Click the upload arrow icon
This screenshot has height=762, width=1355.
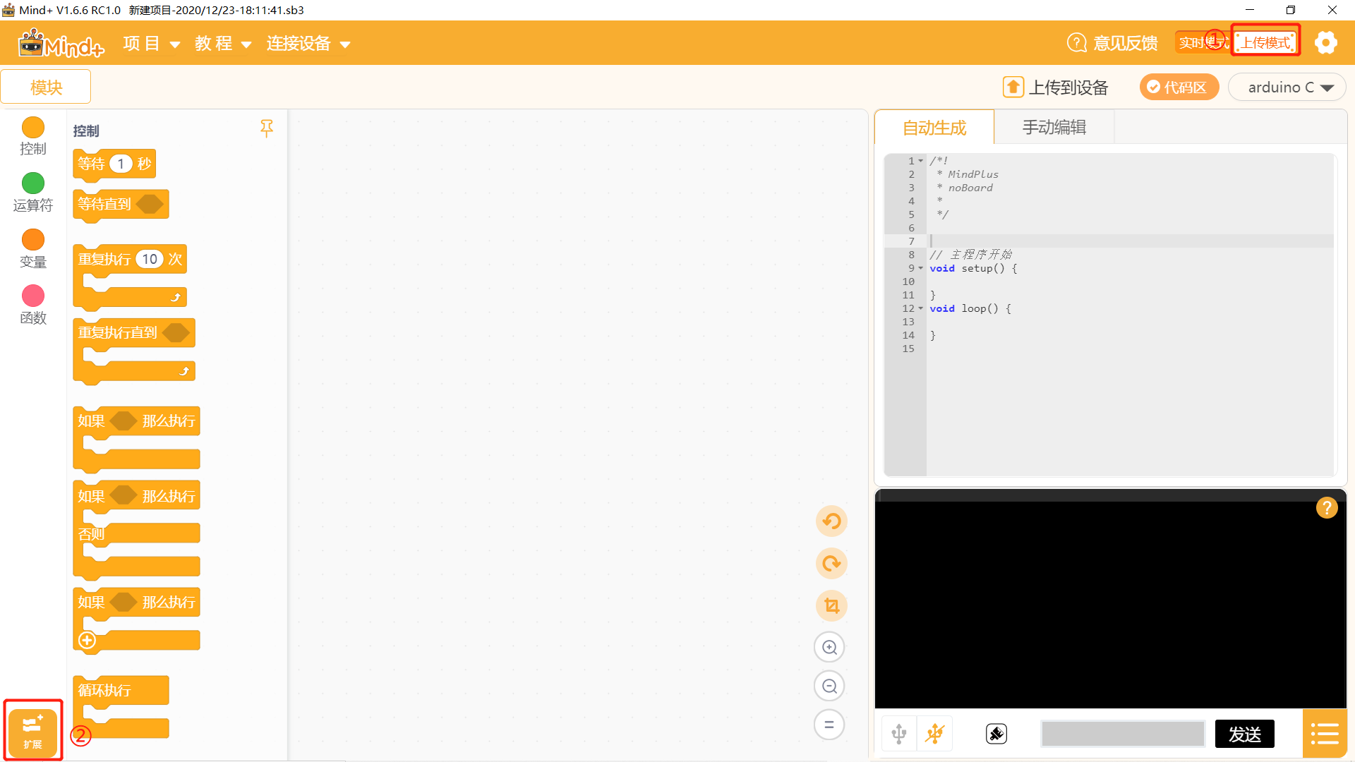point(1013,87)
